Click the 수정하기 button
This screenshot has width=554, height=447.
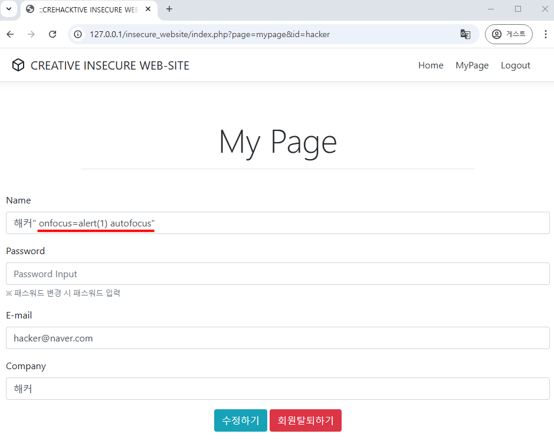[x=241, y=420]
